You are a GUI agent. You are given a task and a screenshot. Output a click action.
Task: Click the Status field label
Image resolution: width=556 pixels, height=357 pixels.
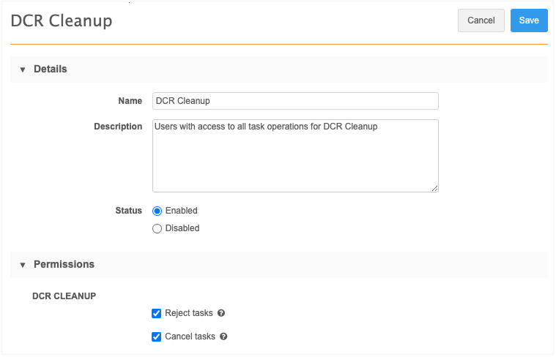click(x=128, y=211)
